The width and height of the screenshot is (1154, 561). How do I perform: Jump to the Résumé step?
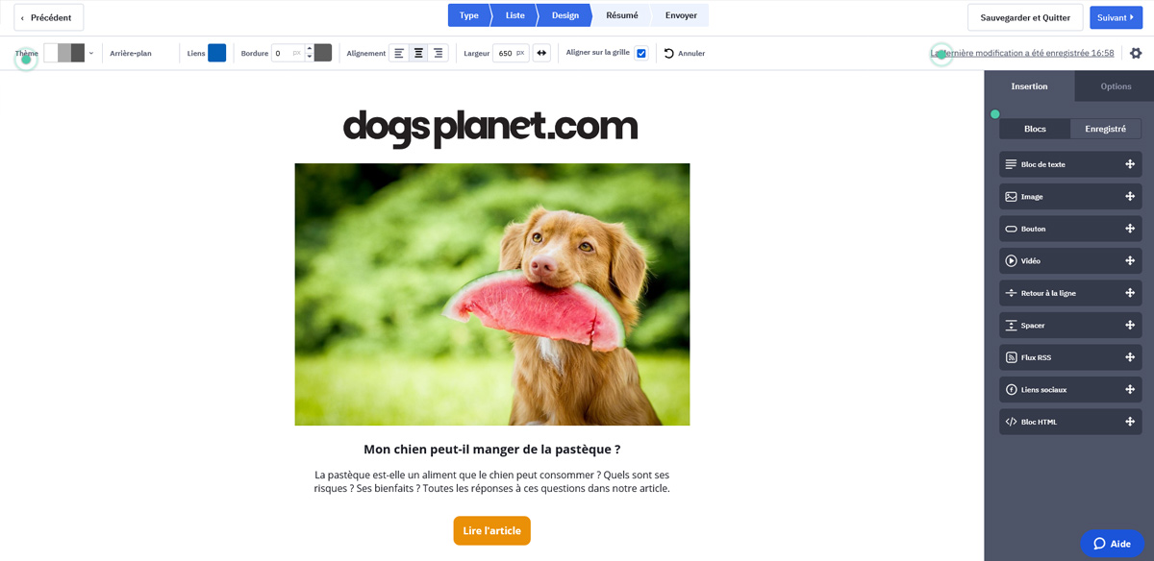pos(622,15)
